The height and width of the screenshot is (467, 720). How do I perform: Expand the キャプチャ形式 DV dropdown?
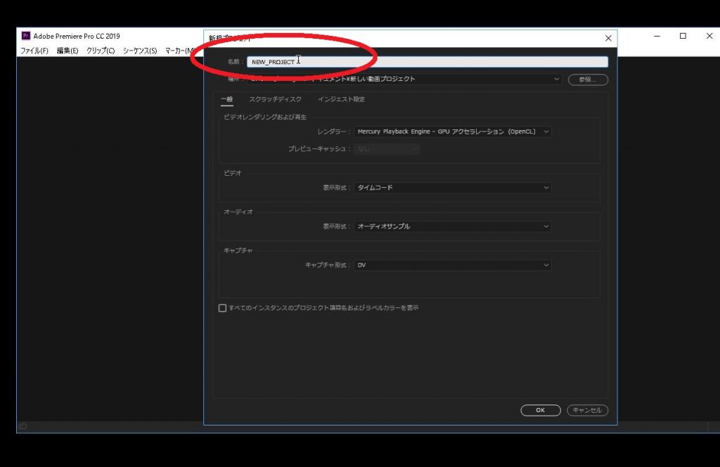(x=453, y=265)
